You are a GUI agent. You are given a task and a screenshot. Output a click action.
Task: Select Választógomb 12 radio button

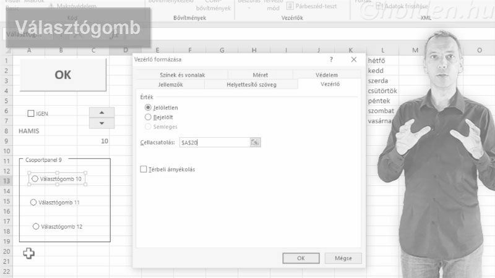pyautogui.click(x=36, y=226)
